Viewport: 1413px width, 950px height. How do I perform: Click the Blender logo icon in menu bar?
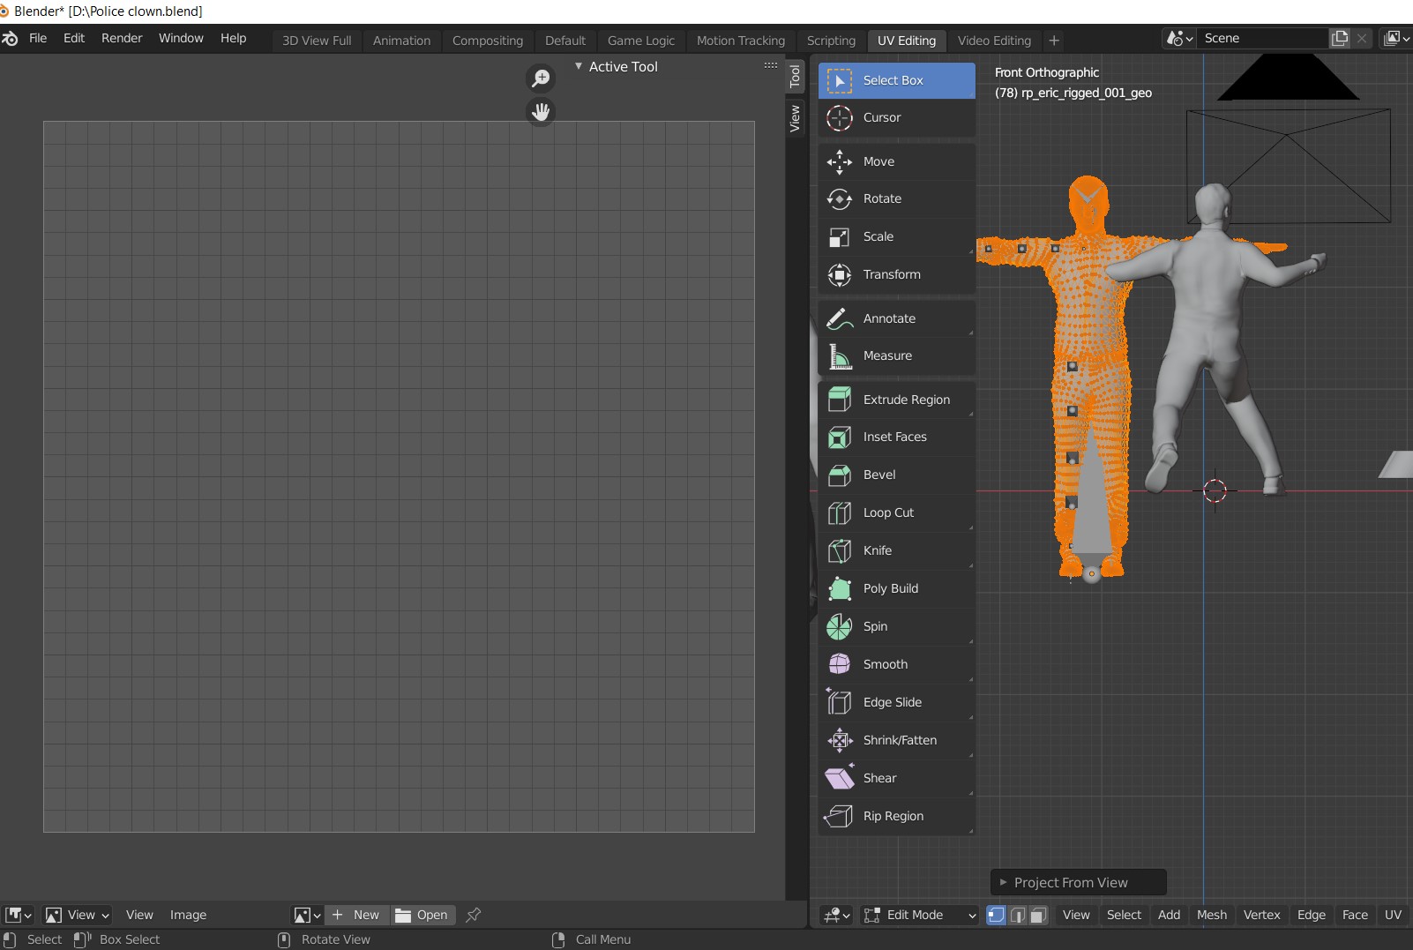click(x=10, y=38)
